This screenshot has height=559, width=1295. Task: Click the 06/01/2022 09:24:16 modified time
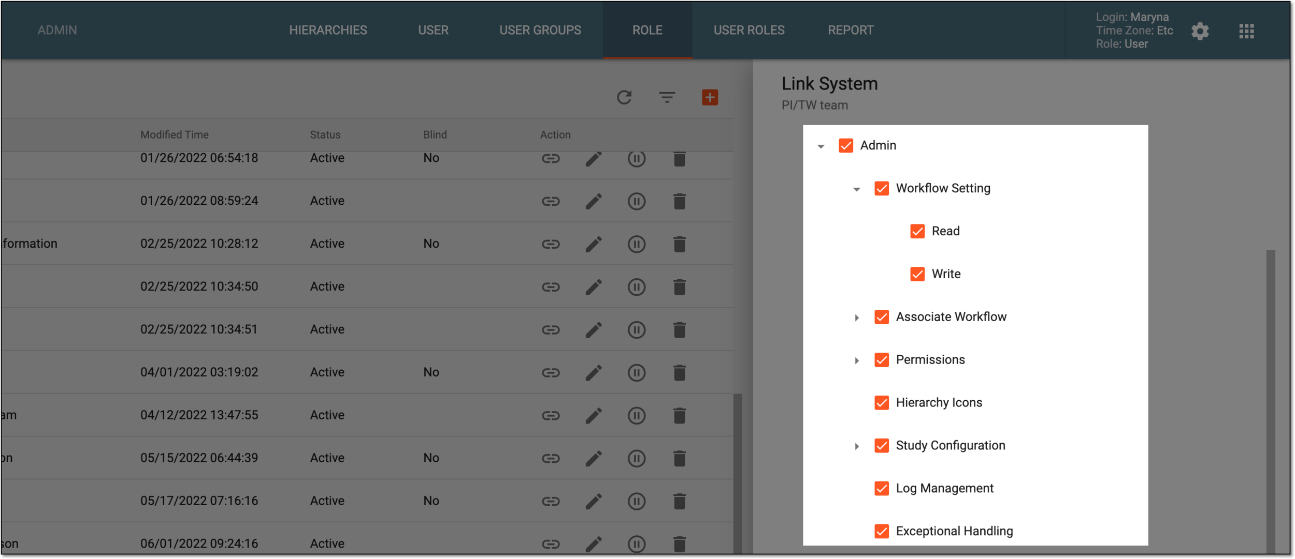(x=199, y=544)
